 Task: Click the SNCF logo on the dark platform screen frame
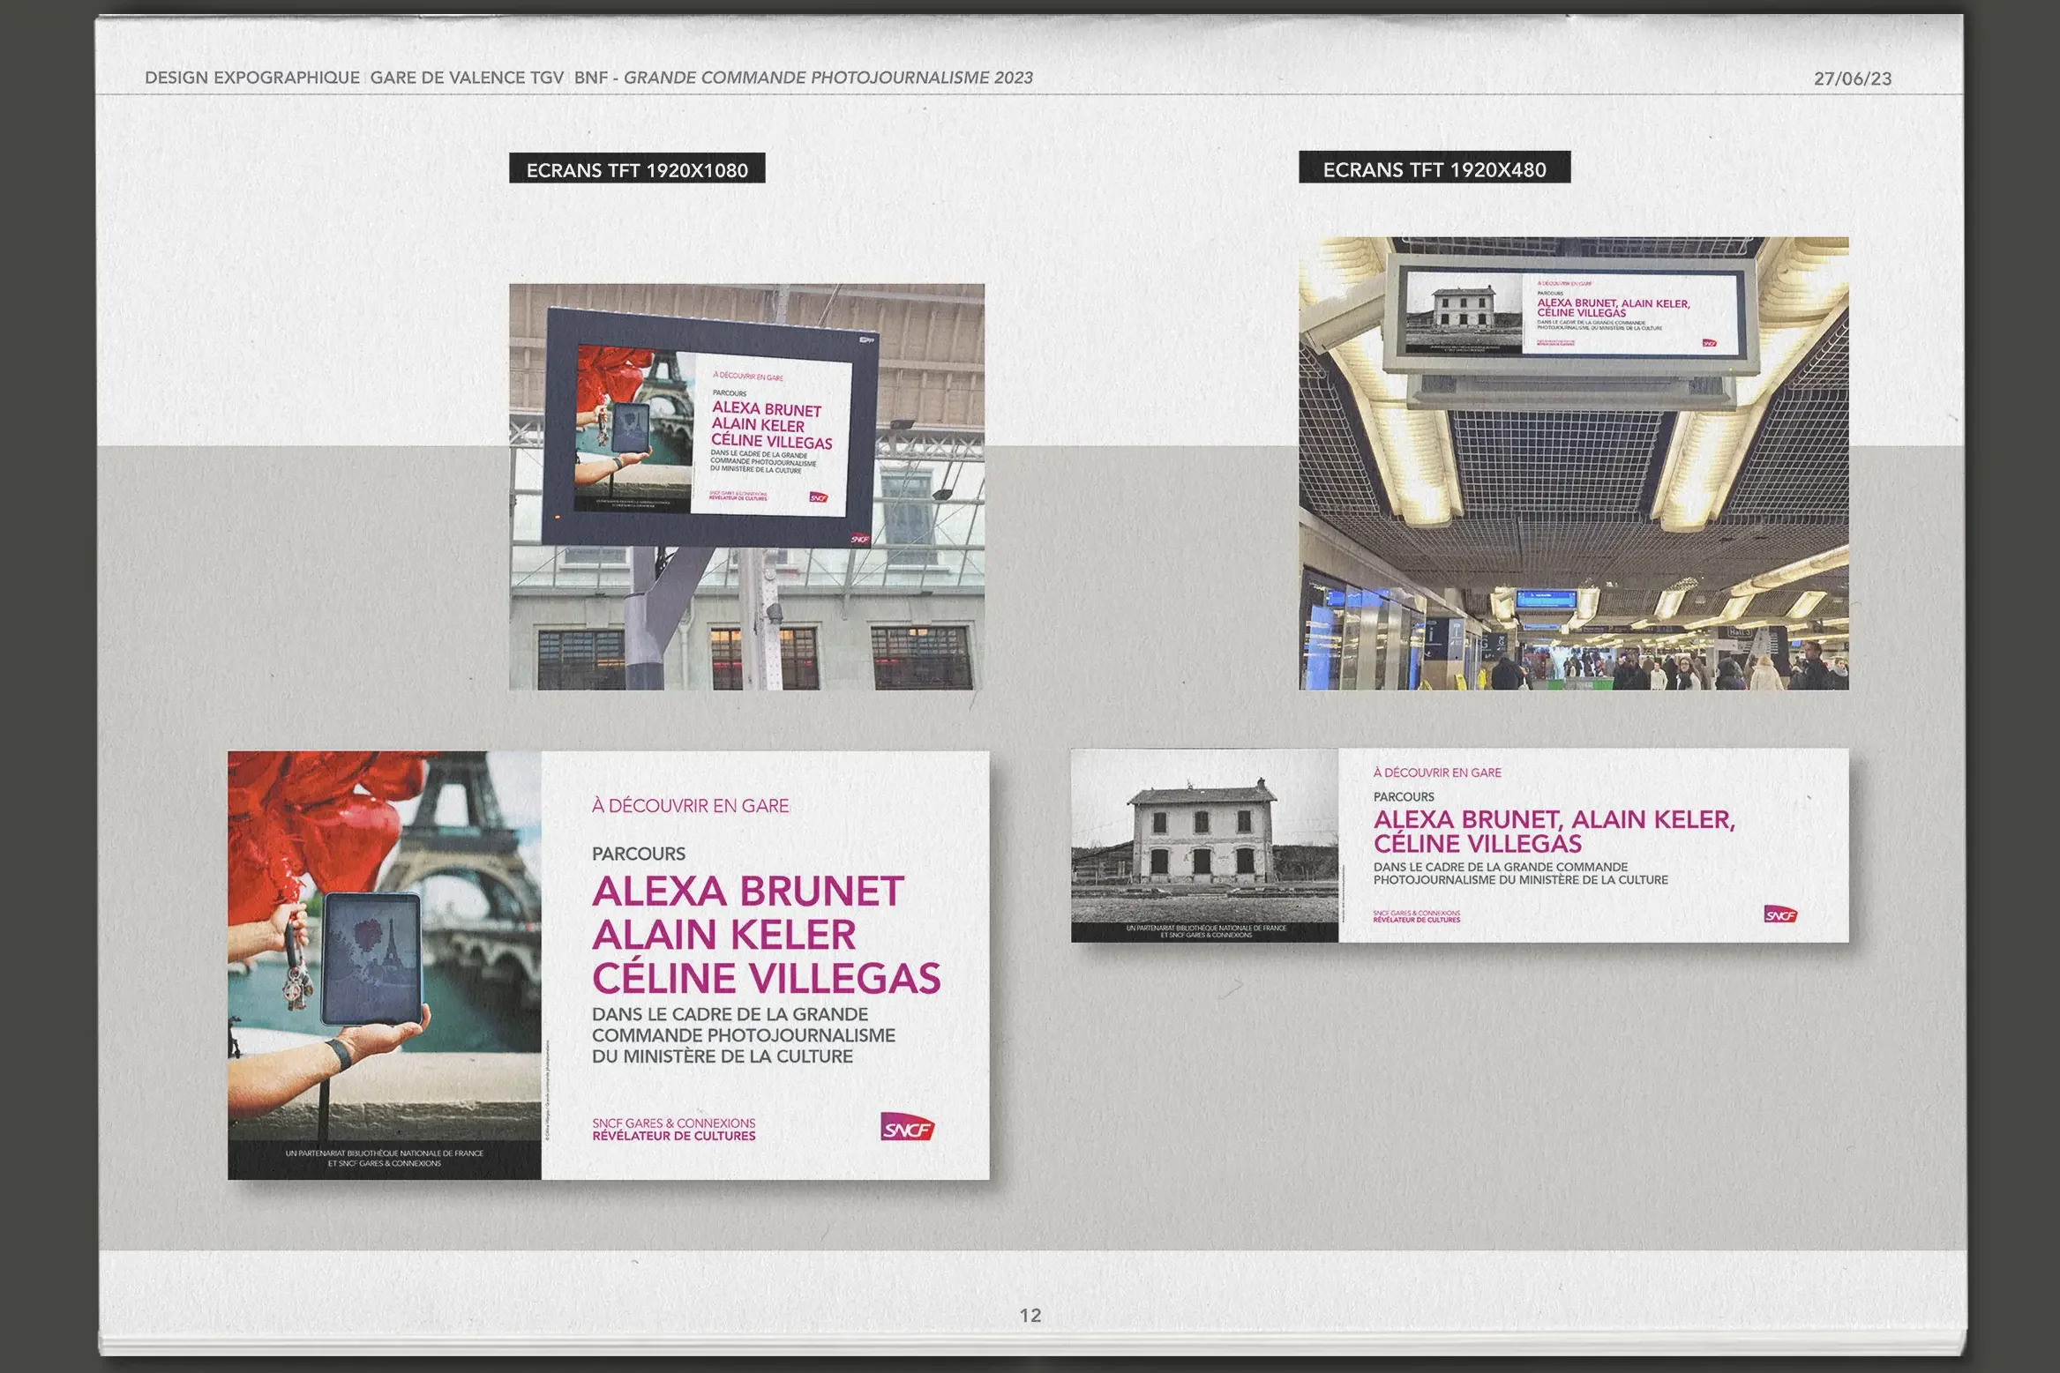[x=859, y=539]
